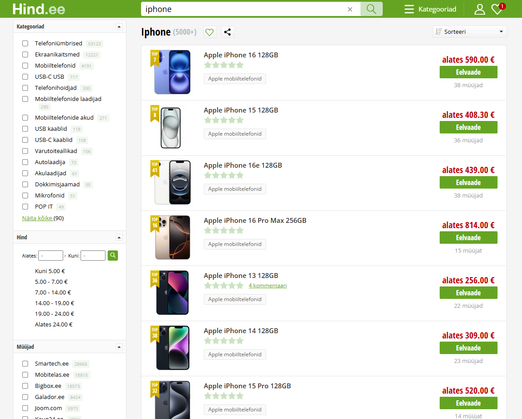Click the Kuni maximum price field
Viewport: 522px width, 419px height.
tap(93, 256)
